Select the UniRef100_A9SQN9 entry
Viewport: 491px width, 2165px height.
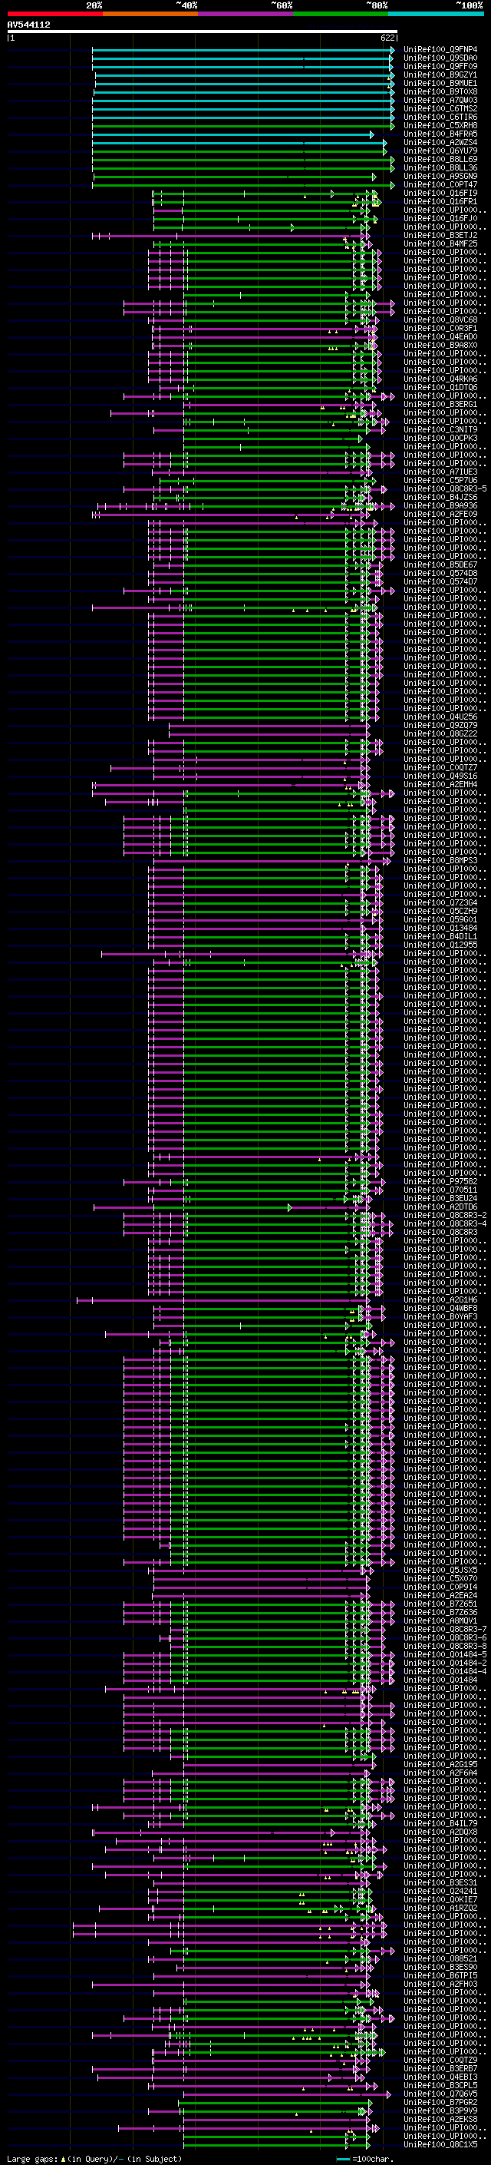tap(440, 177)
